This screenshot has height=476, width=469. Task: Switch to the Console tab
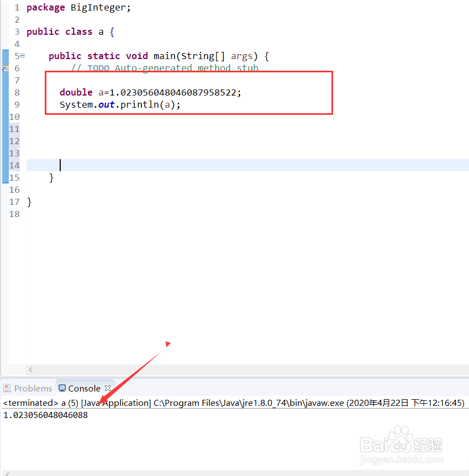coord(84,388)
